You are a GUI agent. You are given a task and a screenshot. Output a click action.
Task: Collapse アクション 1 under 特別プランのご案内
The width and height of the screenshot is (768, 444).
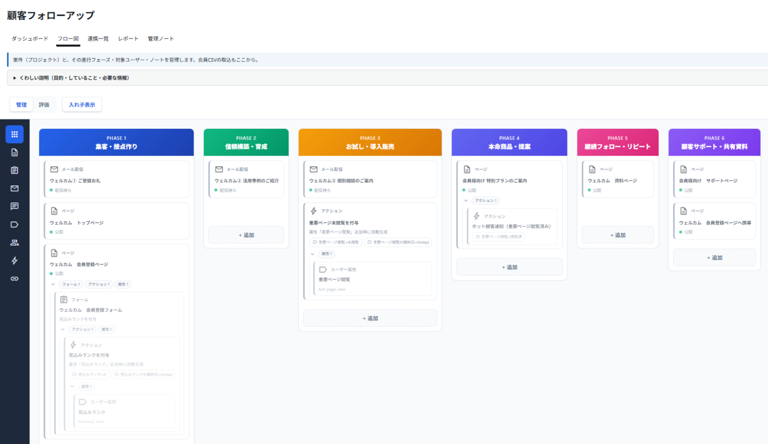466,201
